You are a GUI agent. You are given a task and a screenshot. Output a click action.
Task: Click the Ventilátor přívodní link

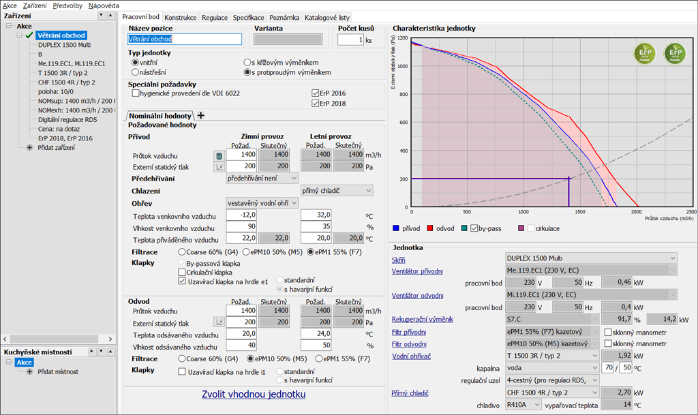pyautogui.click(x=417, y=271)
